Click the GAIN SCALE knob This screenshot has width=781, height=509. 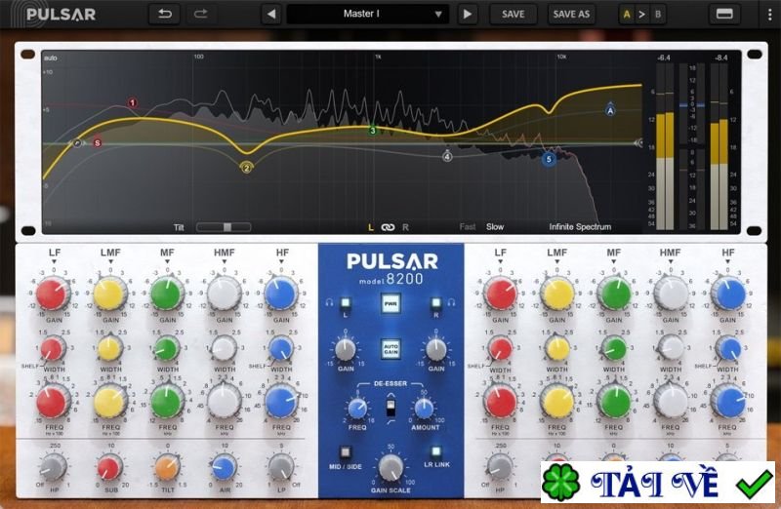(x=391, y=467)
